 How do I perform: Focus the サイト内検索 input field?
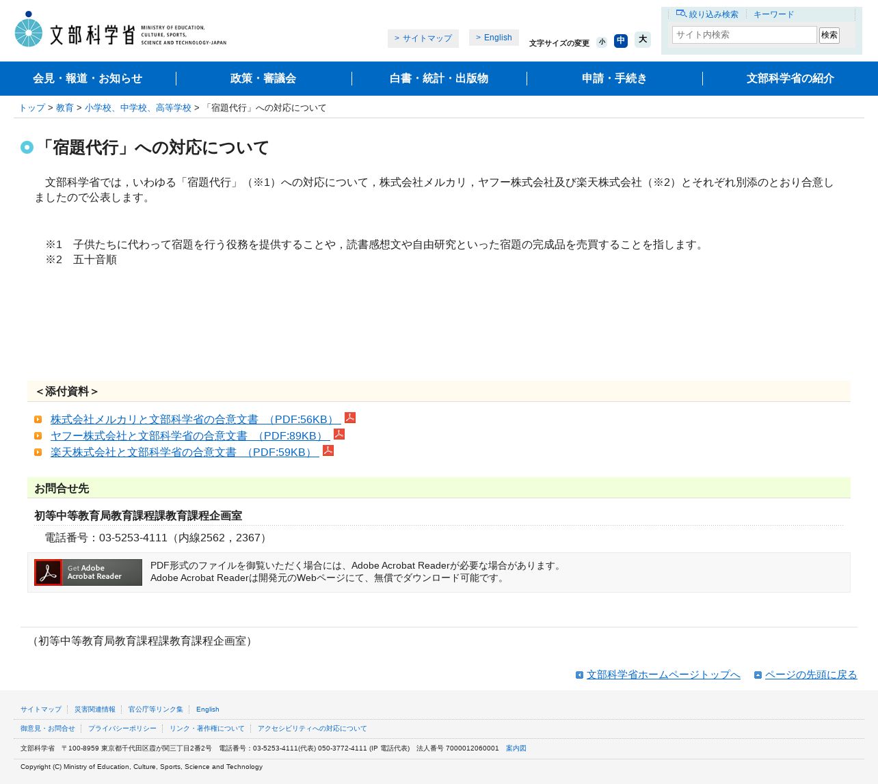coord(744,35)
